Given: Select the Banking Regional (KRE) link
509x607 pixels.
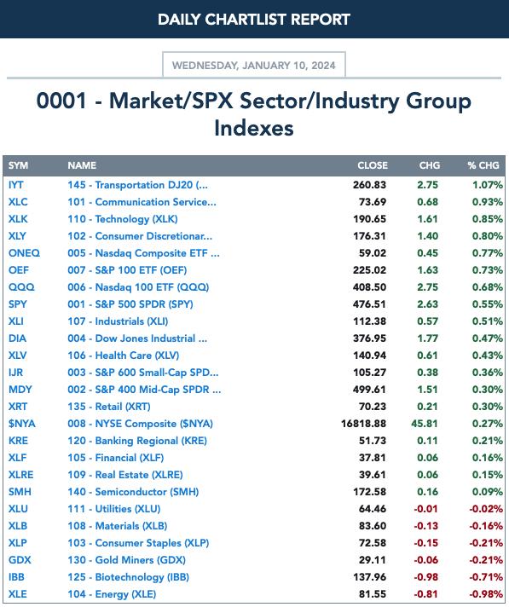Looking at the screenshot, I should [137, 441].
